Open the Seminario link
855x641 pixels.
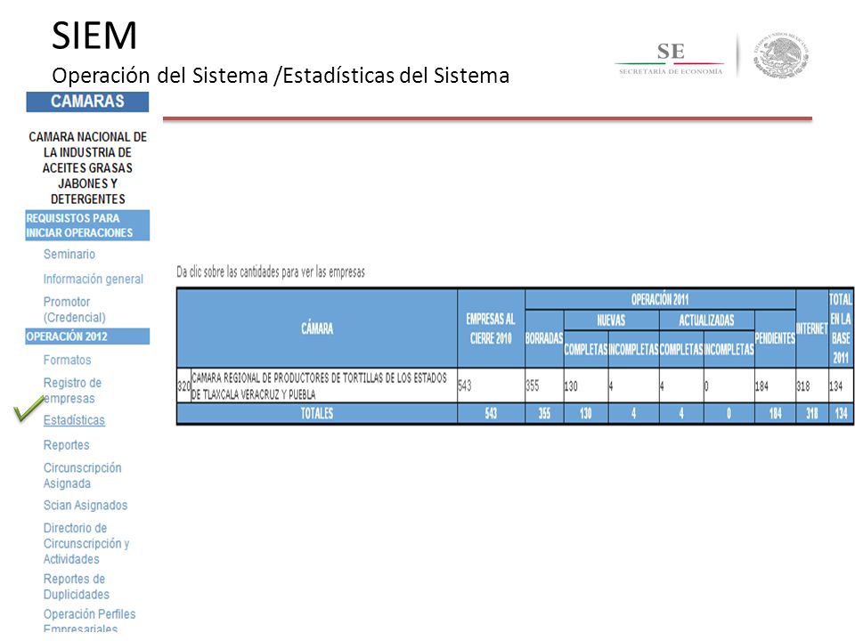[69, 254]
